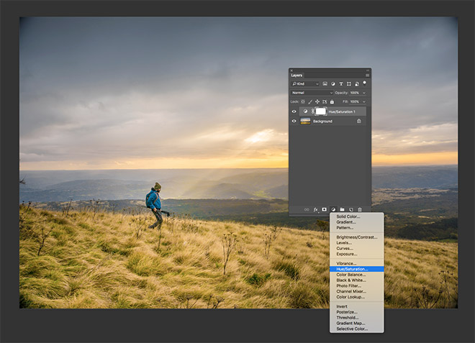Image resolution: width=475 pixels, height=343 pixels.
Task: Open the Opacity slider dropdown arrow
Action: (x=364, y=93)
